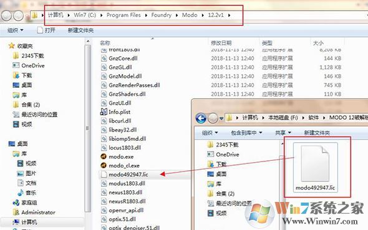Expand the 包含到库中 dropdown menu

point(246,133)
